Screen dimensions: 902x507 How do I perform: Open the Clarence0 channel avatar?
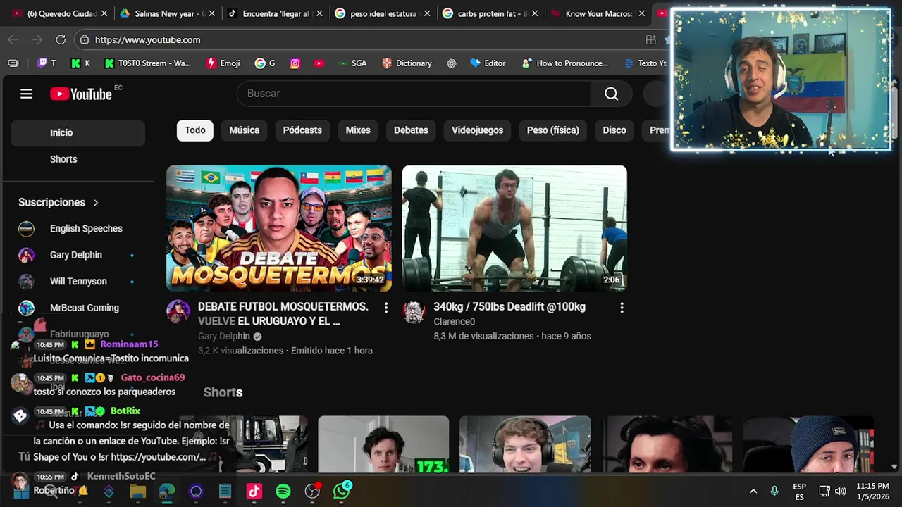[414, 311]
